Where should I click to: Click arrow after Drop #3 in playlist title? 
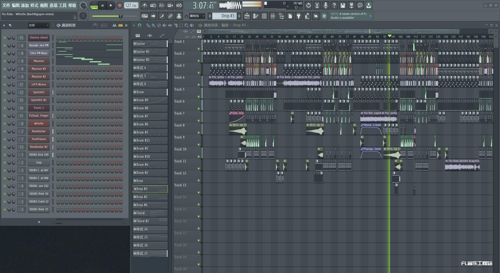point(248,25)
